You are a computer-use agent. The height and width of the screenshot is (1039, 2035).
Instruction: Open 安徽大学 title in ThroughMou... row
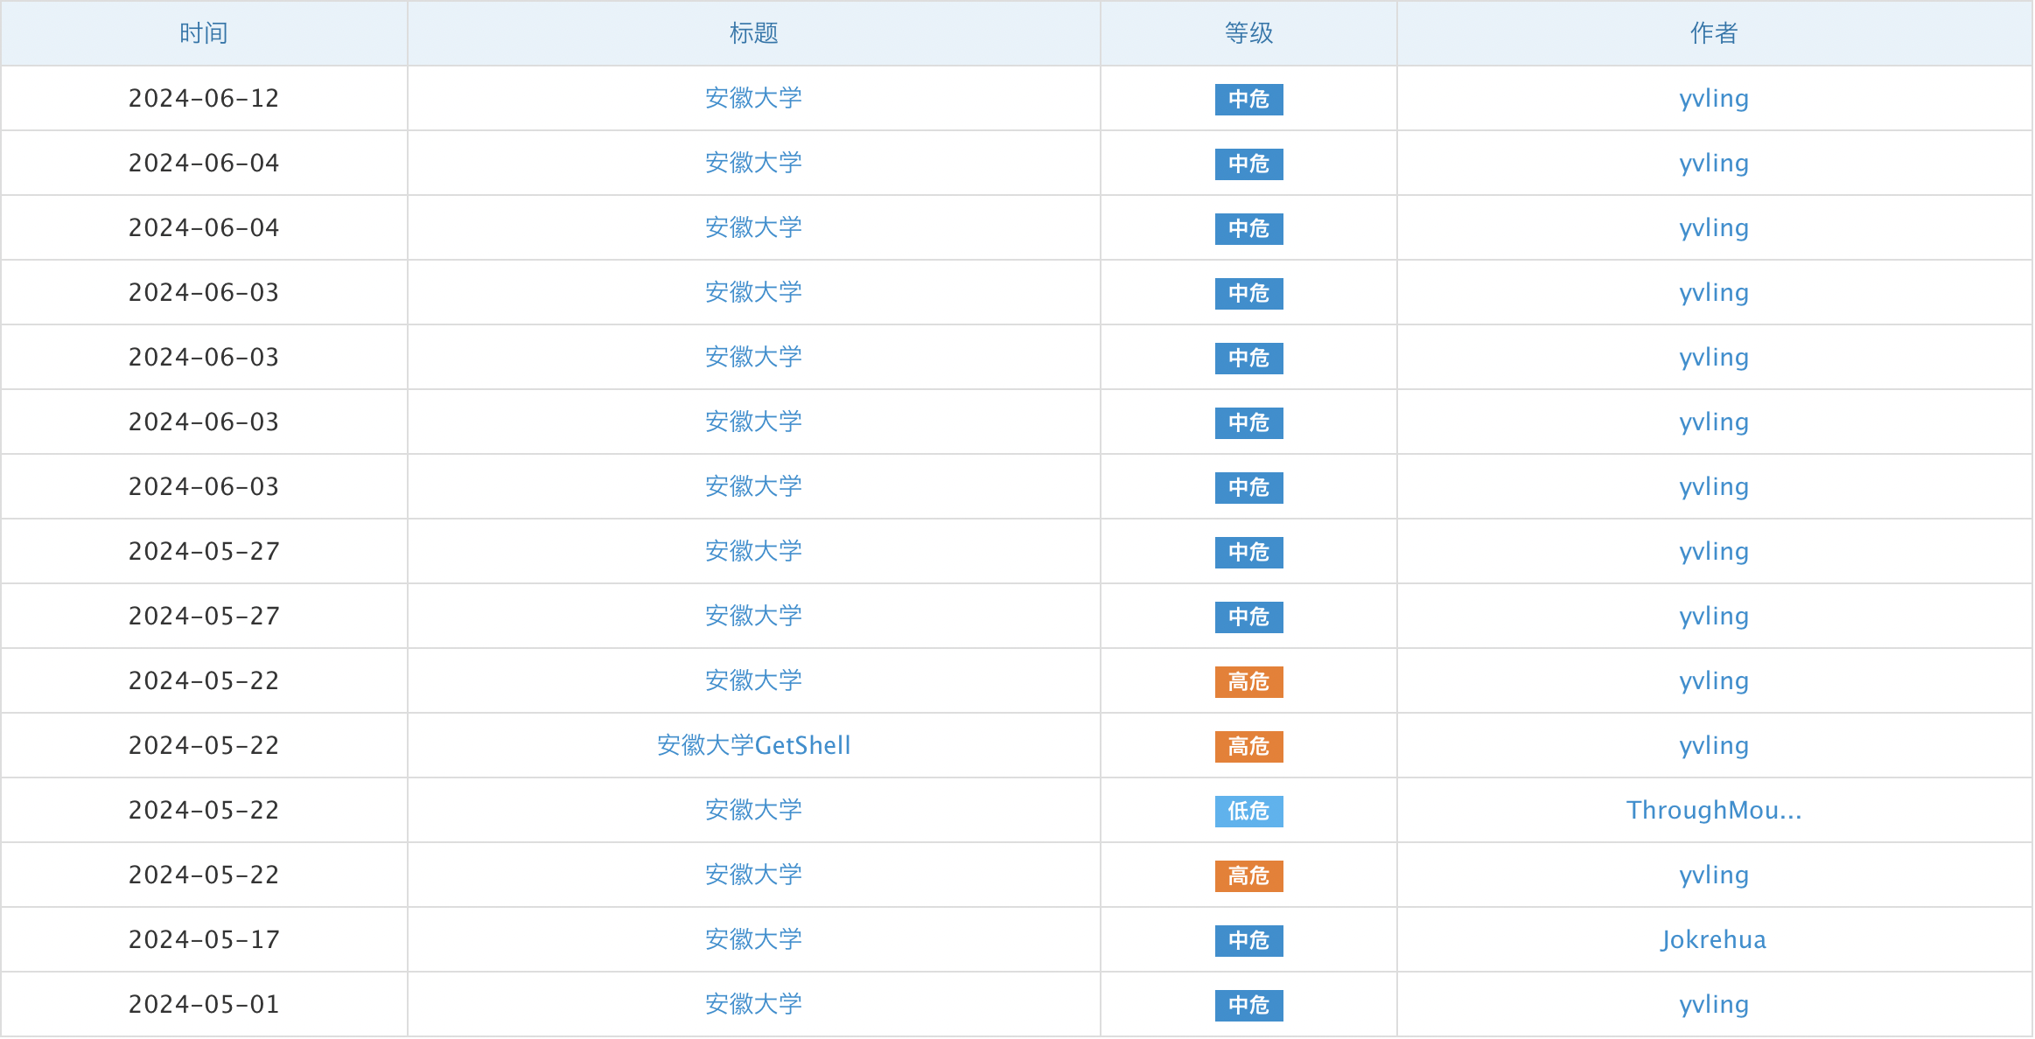click(x=753, y=810)
